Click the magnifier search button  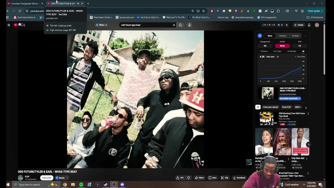(180, 25)
